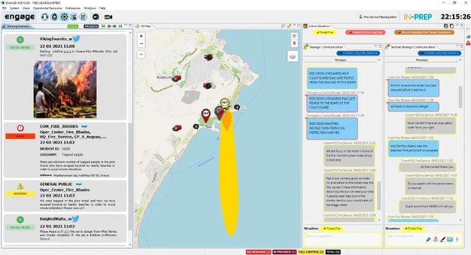Open COORD_HQ_FIRE_SERVICE dropdown in Strategic Communication
Viewport: 471px width, 255px height.
(358, 53)
